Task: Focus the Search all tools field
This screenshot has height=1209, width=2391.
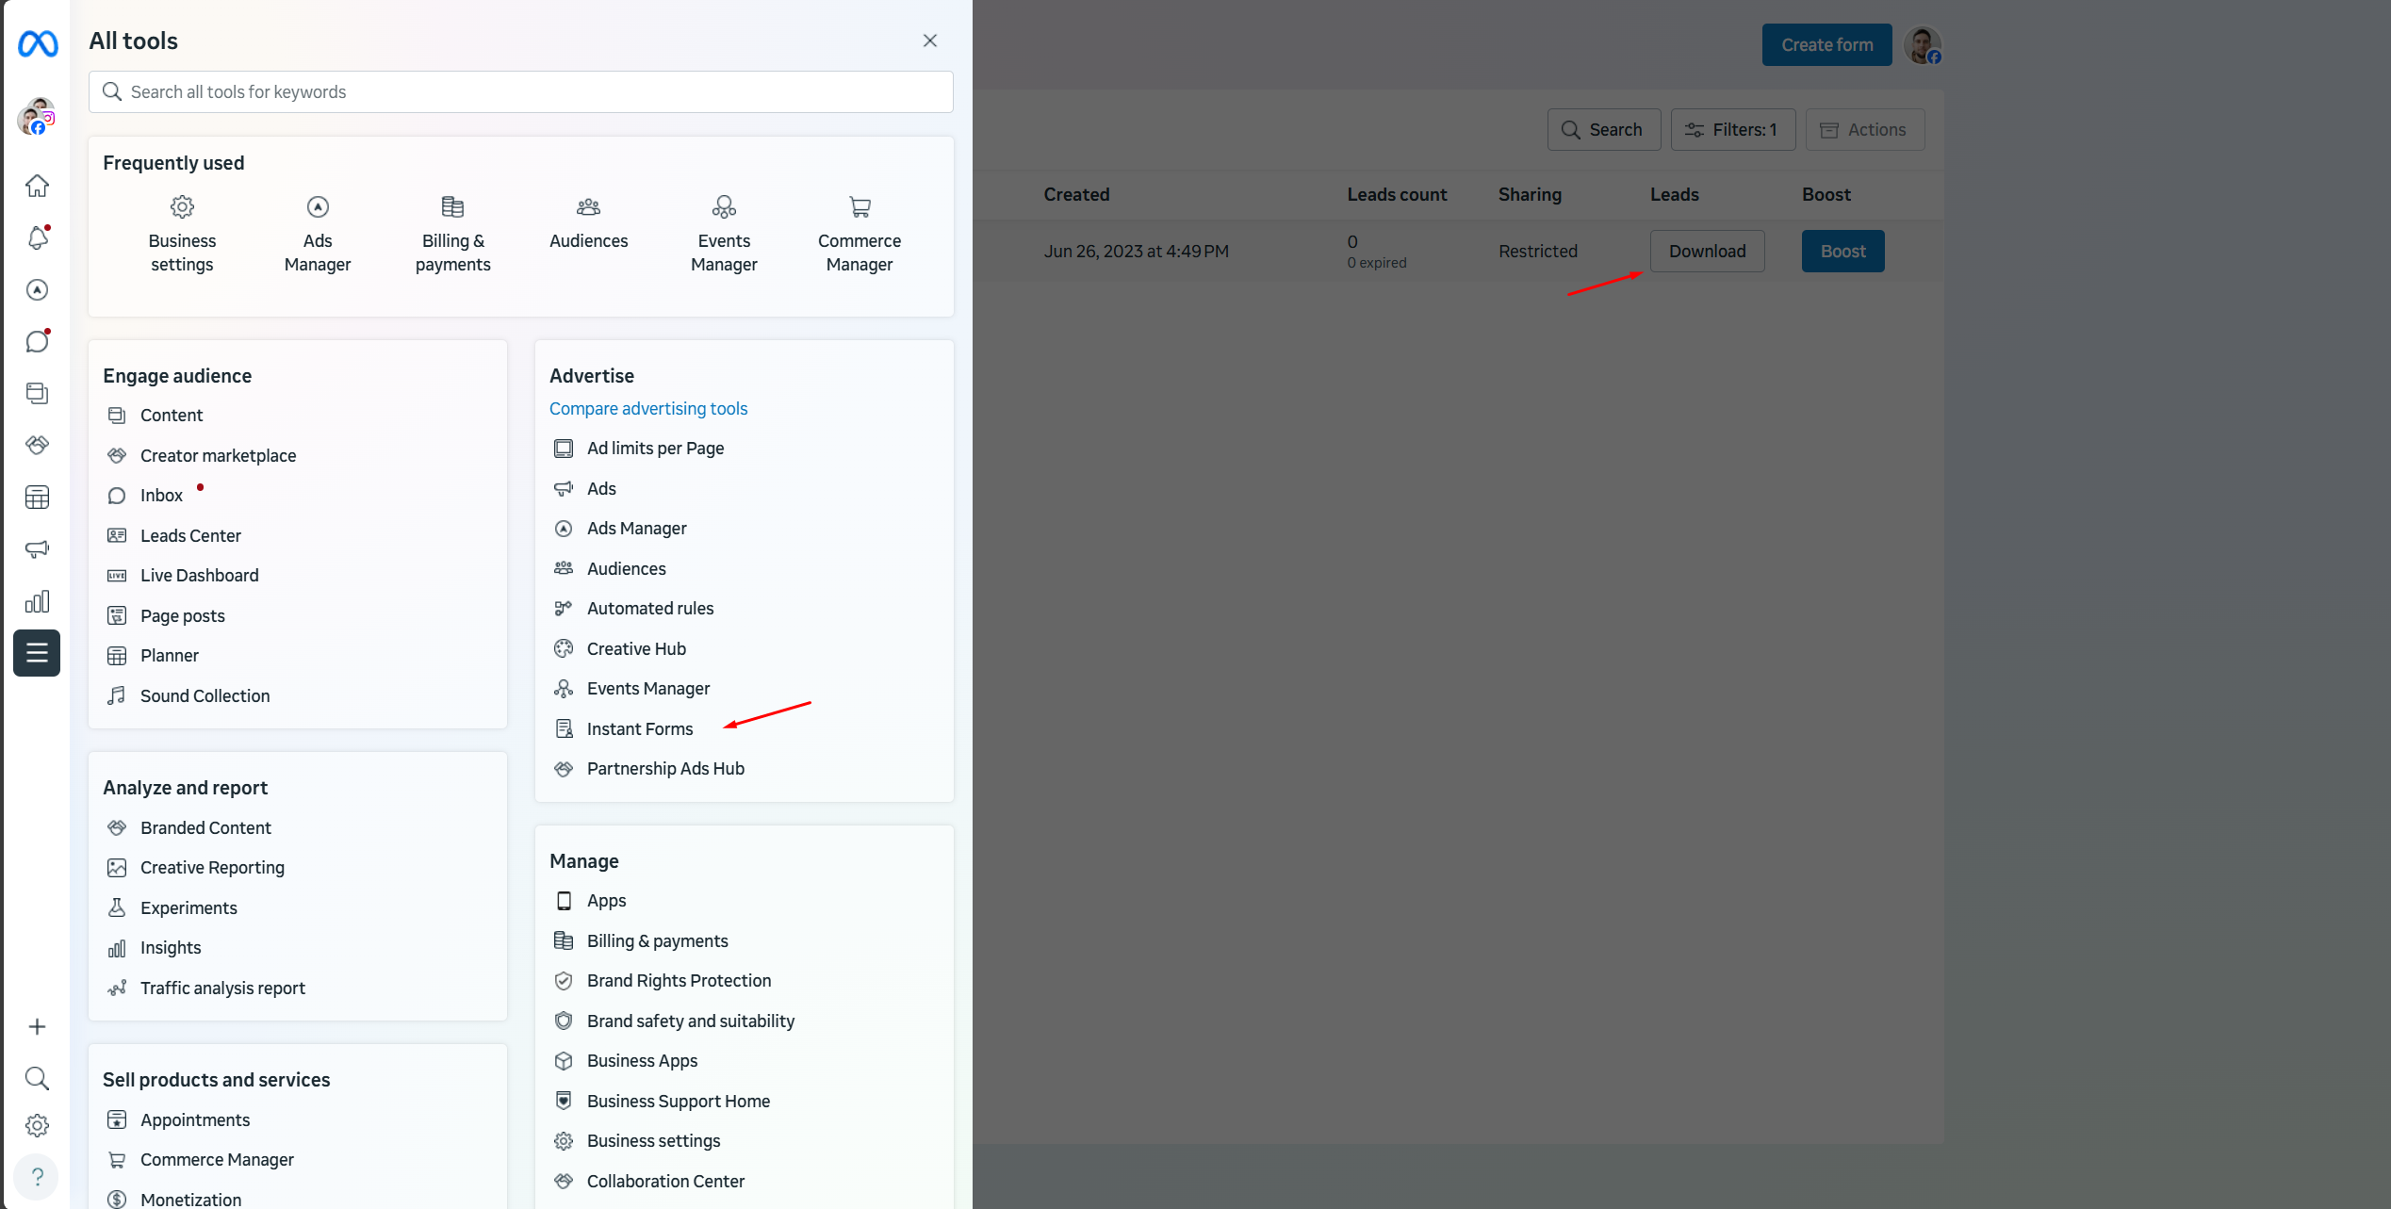Action: [520, 92]
